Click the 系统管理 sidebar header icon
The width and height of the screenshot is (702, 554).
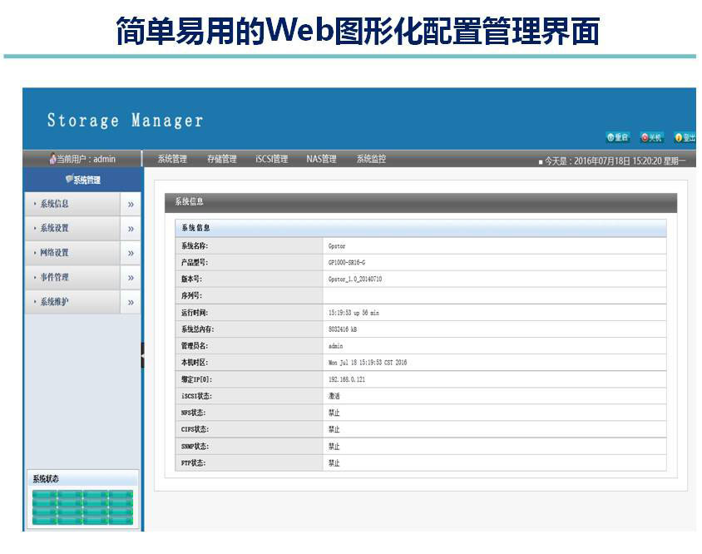(69, 180)
